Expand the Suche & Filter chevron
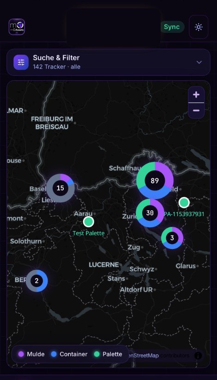 click(199, 62)
